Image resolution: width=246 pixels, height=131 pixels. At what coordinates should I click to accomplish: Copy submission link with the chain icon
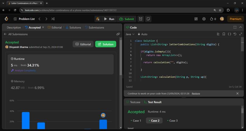118,34
